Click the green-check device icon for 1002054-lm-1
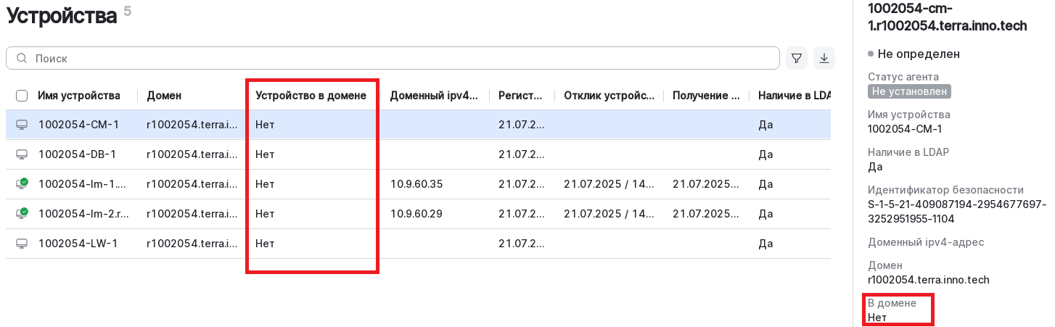 pyautogui.click(x=22, y=184)
